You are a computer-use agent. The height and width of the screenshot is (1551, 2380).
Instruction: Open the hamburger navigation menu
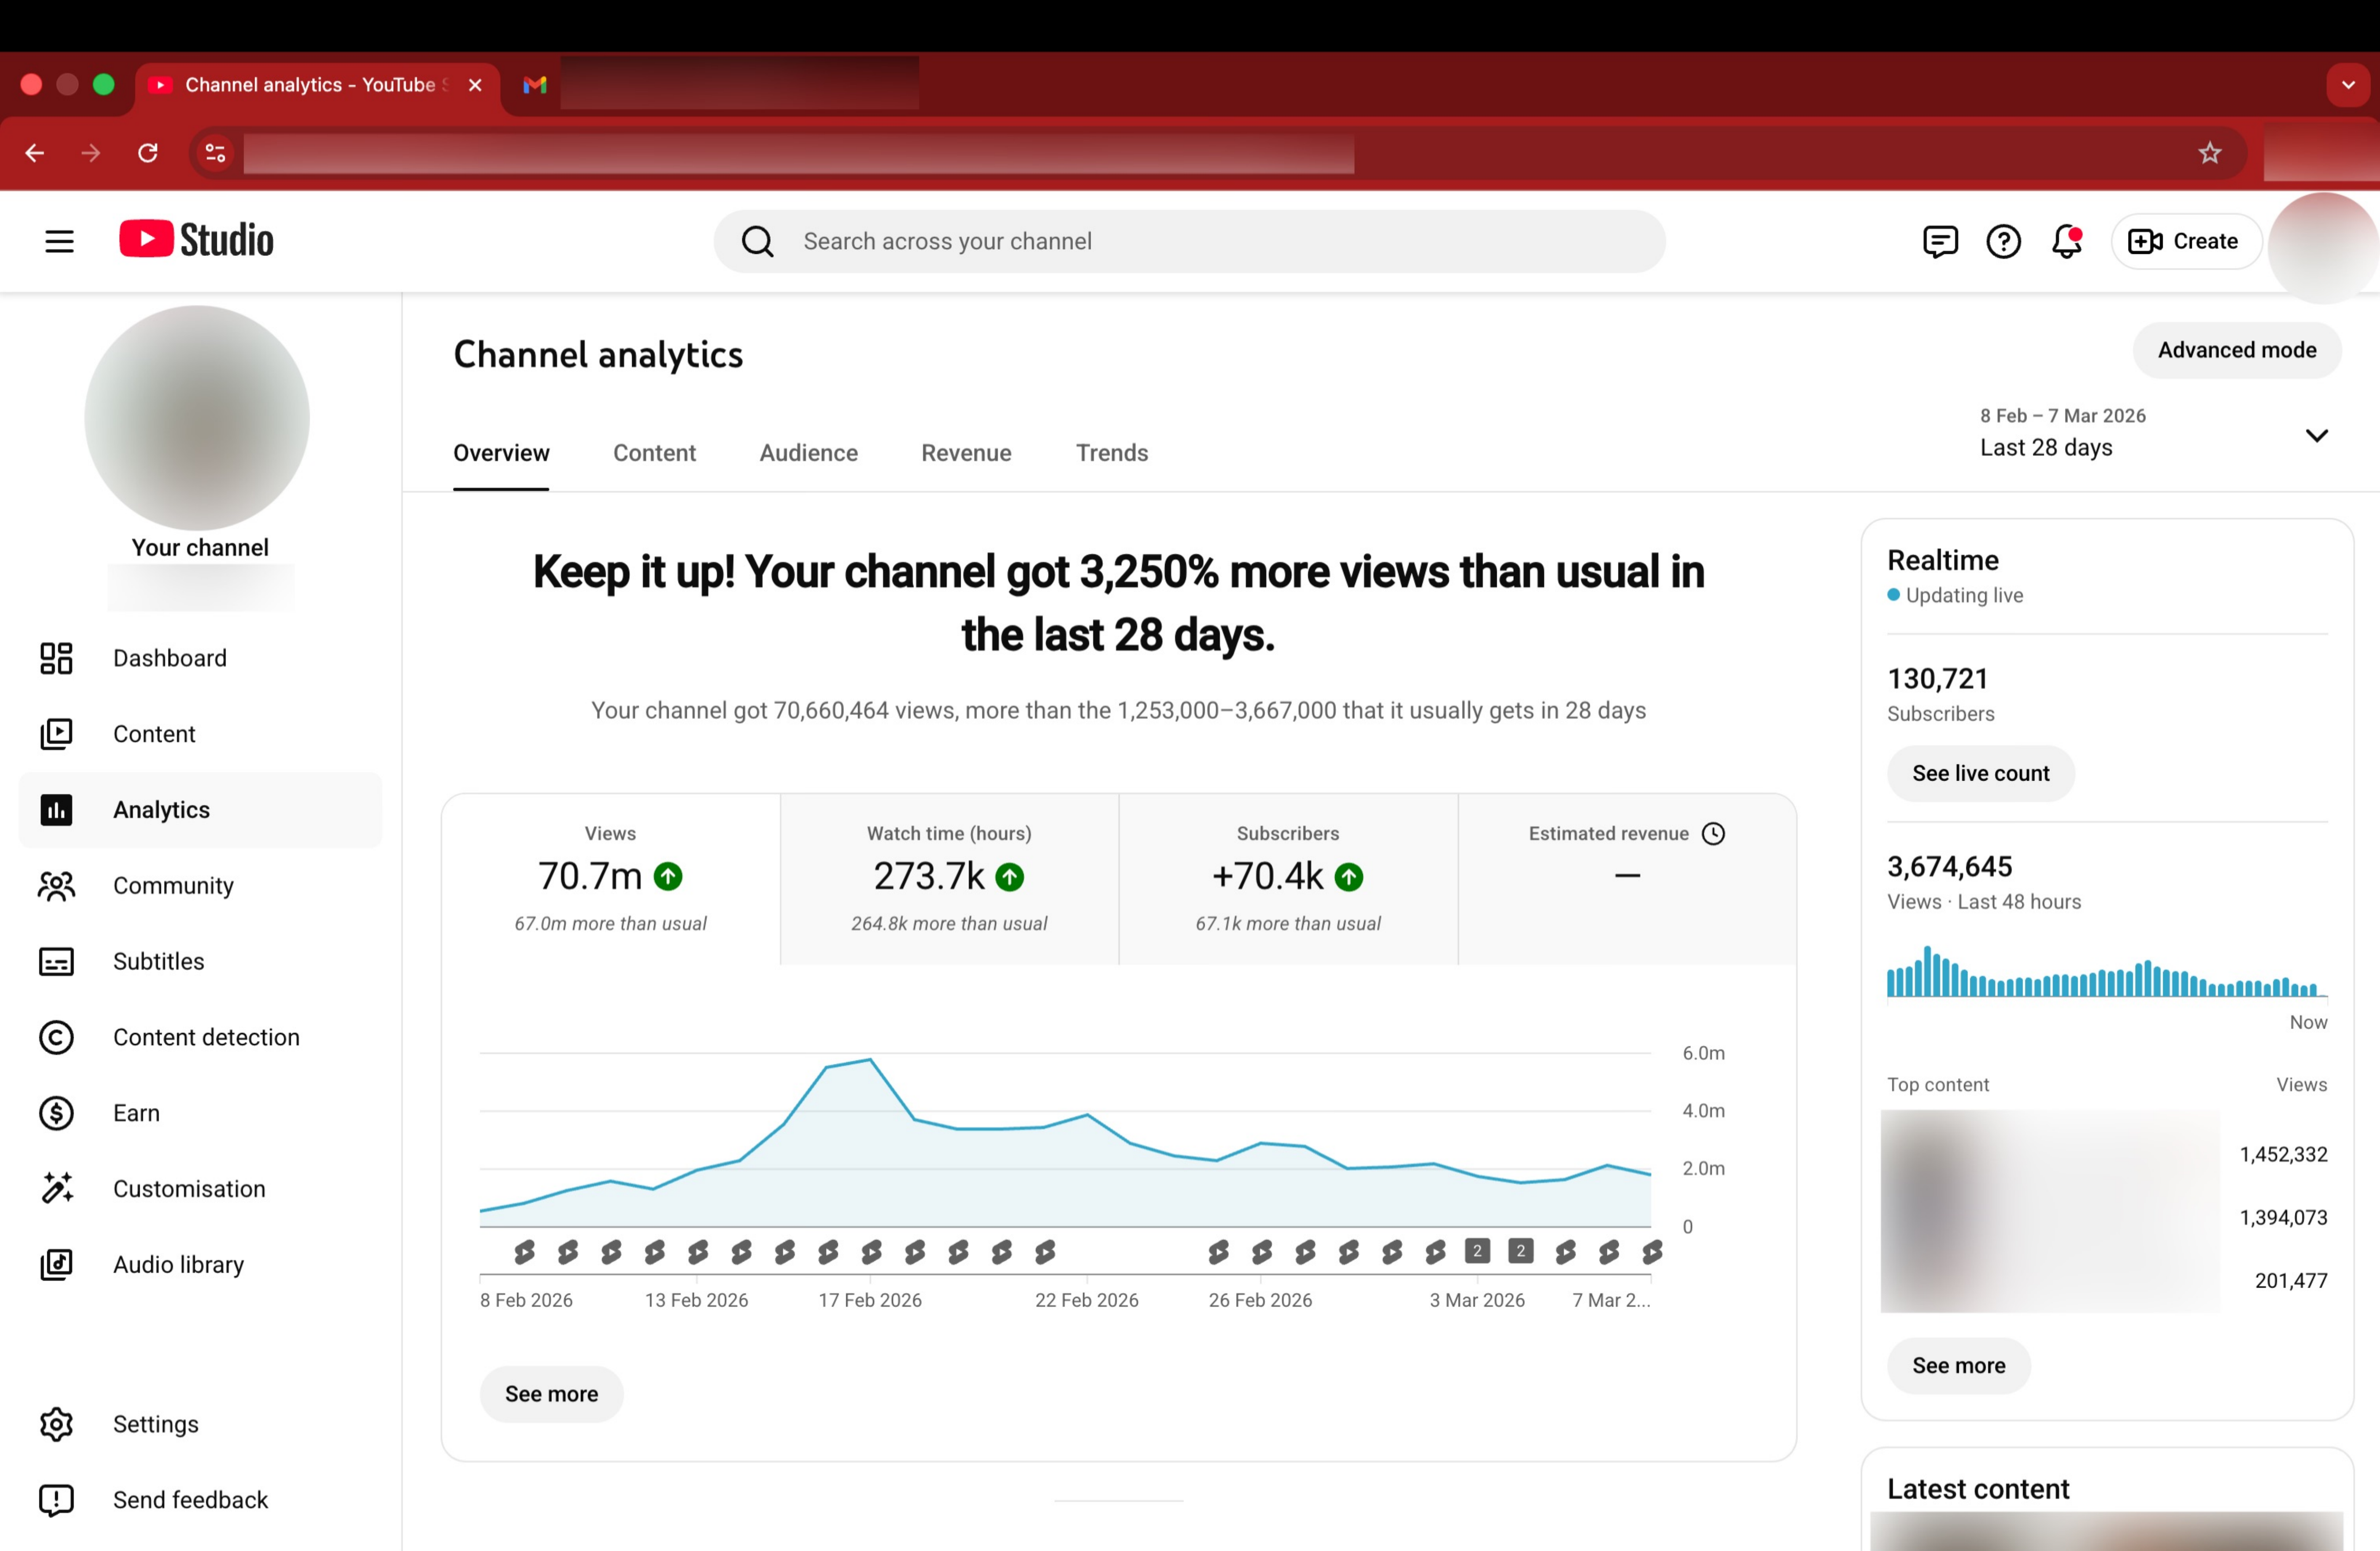pyautogui.click(x=59, y=241)
